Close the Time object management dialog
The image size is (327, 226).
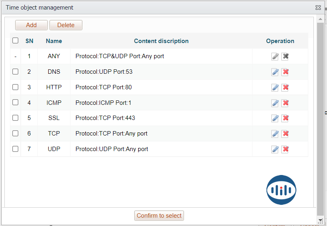tap(318, 8)
